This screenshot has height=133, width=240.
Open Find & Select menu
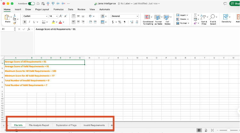click(x=213, y=20)
